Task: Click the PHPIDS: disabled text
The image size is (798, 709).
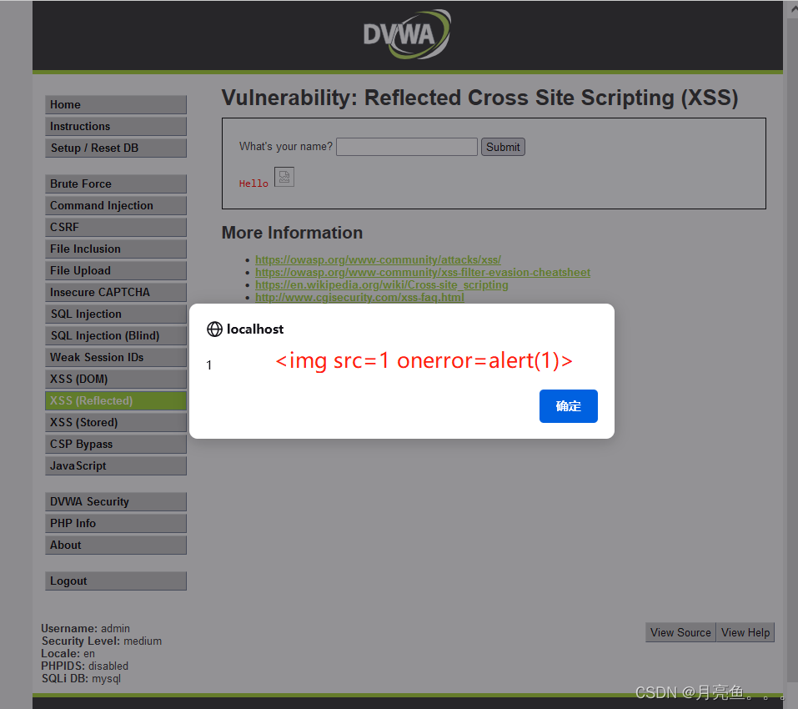Action: (84, 666)
